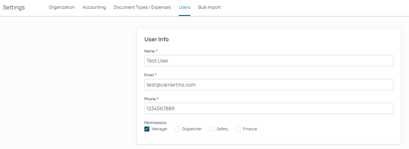Enable the Dispatcher permission checkbox
Viewport: 409px width, 149px height.
pyautogui.click(x=177, y=129)
